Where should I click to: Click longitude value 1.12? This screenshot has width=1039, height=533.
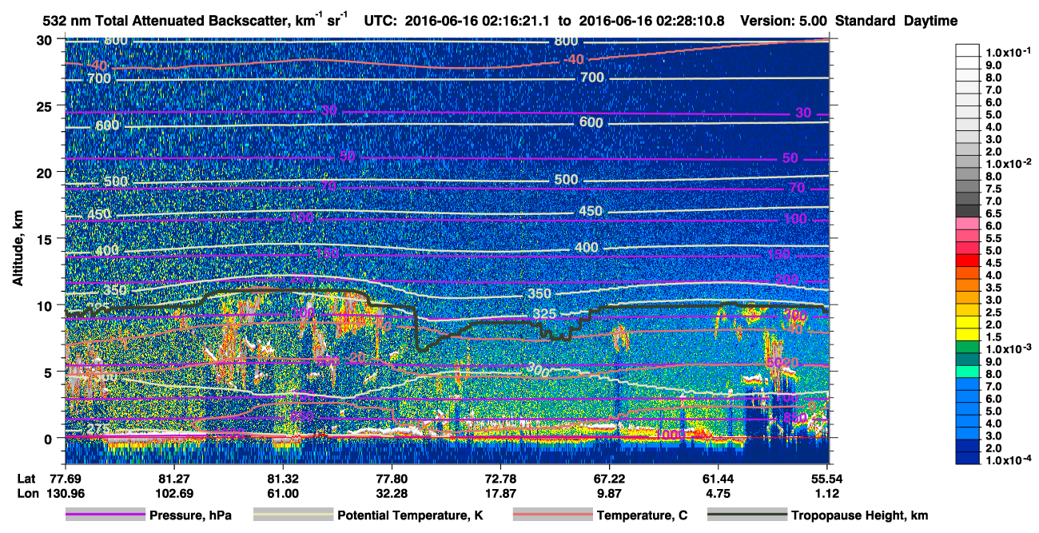pyautogui.click(x=826, y=493)
